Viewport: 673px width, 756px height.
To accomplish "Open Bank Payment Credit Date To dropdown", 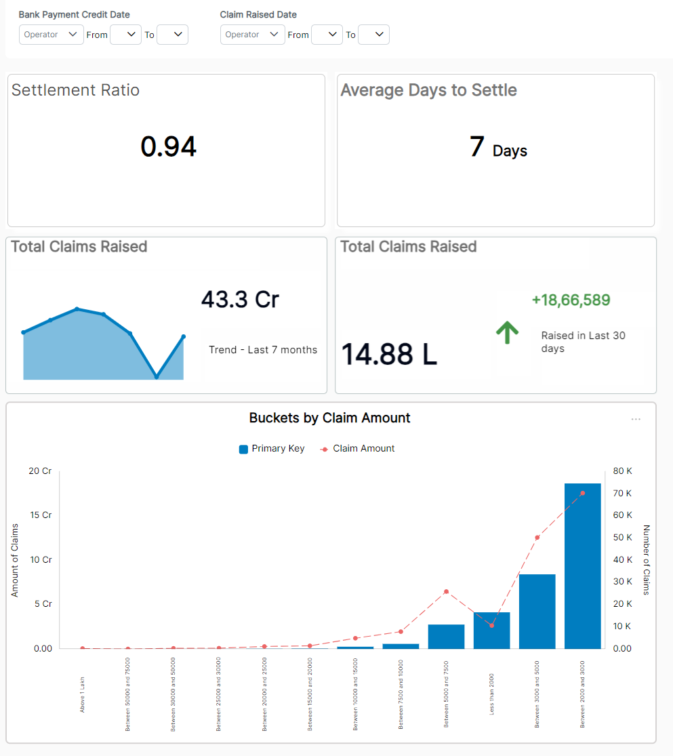I will pyautogui.click(x=172, y=35).
